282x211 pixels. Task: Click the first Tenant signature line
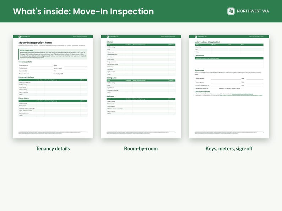tap(226, 79)
